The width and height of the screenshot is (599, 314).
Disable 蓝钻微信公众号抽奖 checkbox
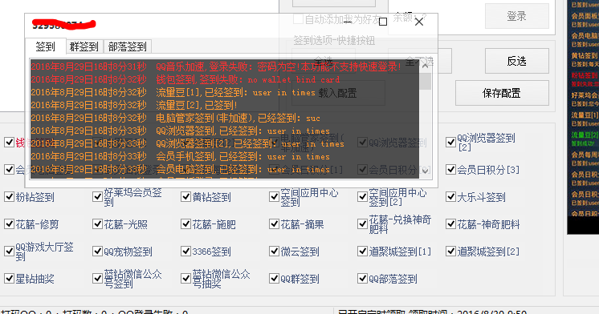pyautogui.click(x=185, y=279)
